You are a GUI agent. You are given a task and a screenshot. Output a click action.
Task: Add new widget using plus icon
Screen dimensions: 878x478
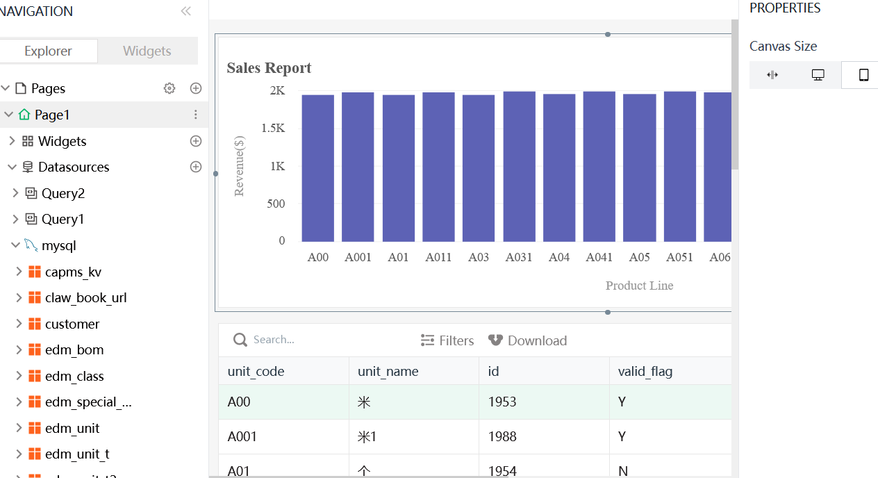(196, 141)
